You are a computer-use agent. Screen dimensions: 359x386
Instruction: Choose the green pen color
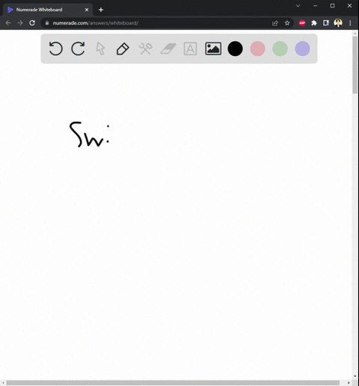[x=280, y=49]
